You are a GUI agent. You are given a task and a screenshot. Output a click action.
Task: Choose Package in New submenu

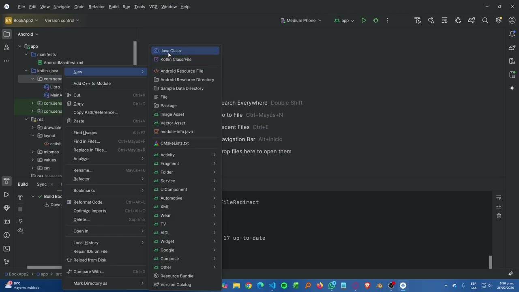click(185, 105)
